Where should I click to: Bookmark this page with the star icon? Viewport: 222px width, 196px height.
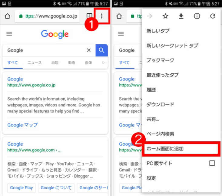point(165,16)
